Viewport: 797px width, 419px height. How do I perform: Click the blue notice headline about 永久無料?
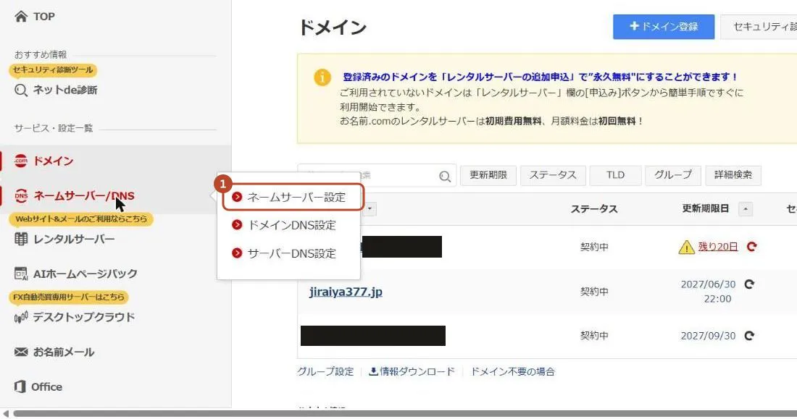(541, 77)
